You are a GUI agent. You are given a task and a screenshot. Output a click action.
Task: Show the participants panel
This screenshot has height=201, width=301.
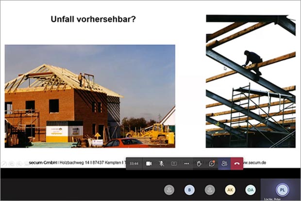point(224,164)
